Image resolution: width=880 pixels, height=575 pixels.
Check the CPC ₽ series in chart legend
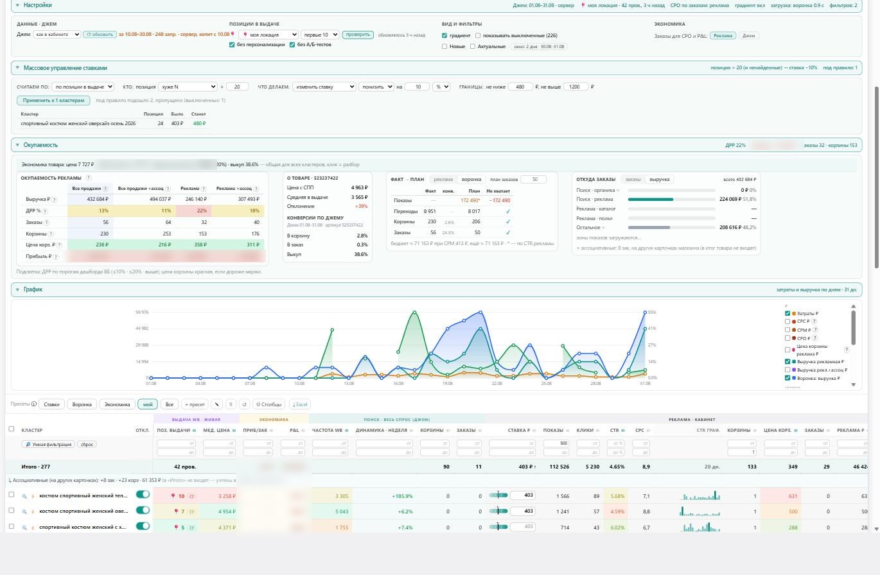(x=788, y=322)
